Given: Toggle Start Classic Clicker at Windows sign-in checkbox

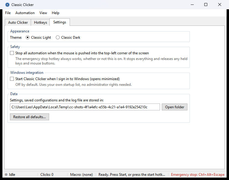Looking at the screenshot, I should coord(12,79).
